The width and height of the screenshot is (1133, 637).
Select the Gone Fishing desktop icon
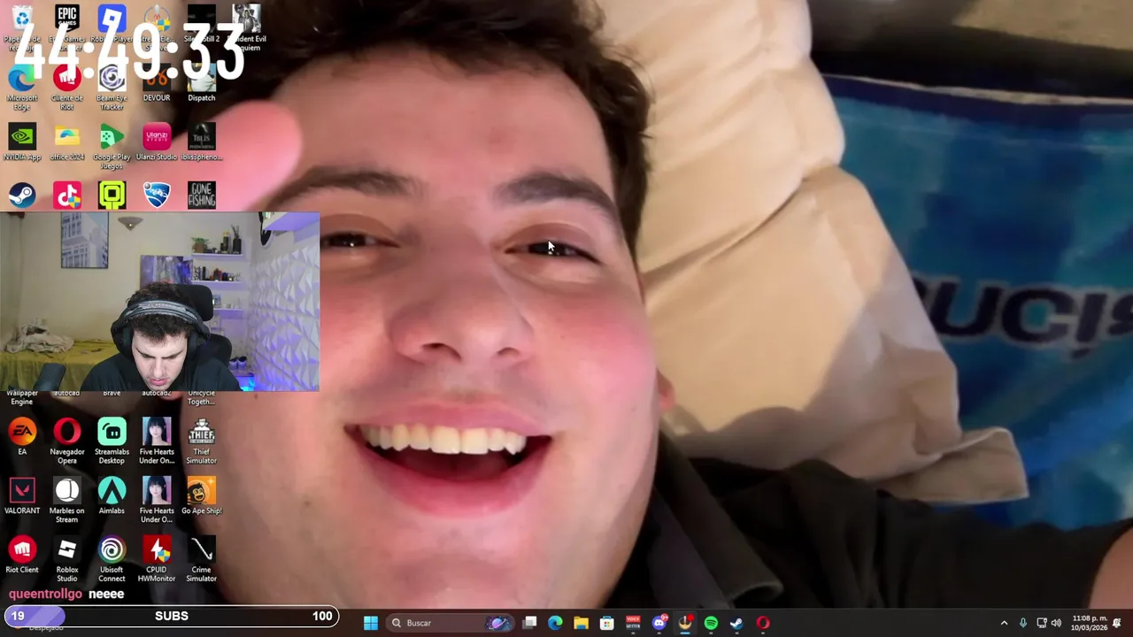coord(201,196)
